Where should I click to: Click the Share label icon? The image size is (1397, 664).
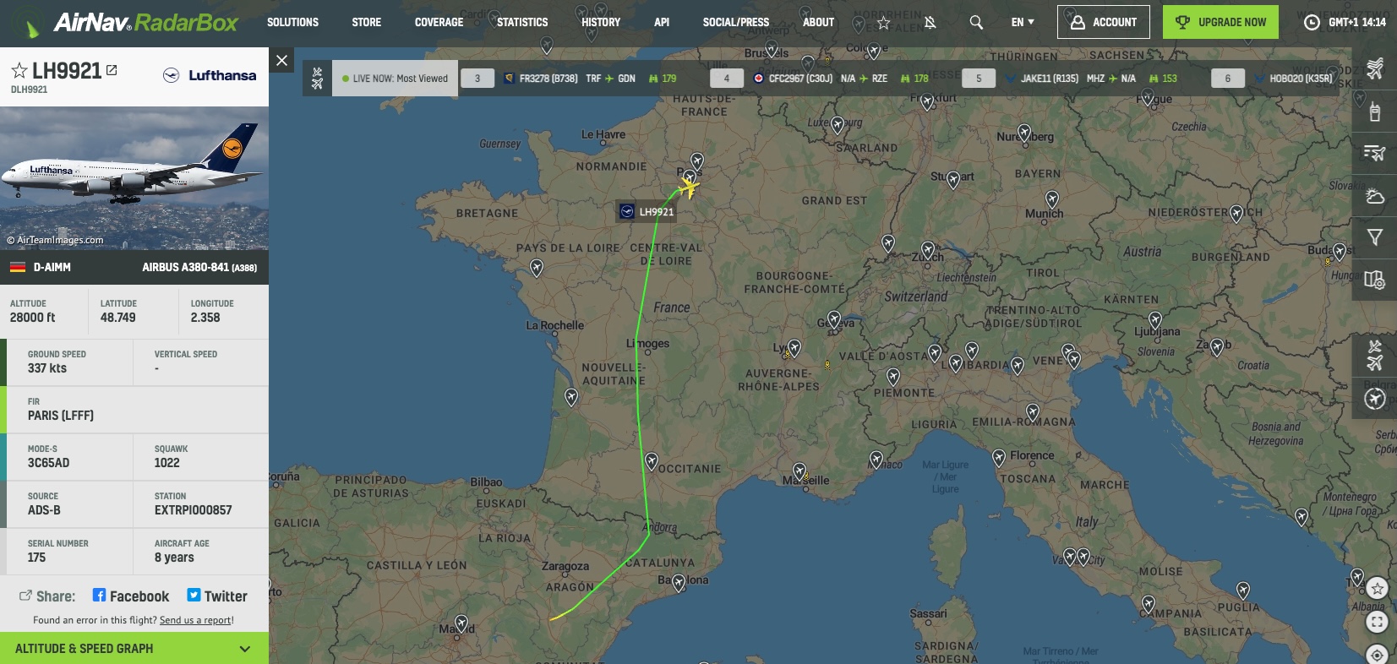coord(25,596)
